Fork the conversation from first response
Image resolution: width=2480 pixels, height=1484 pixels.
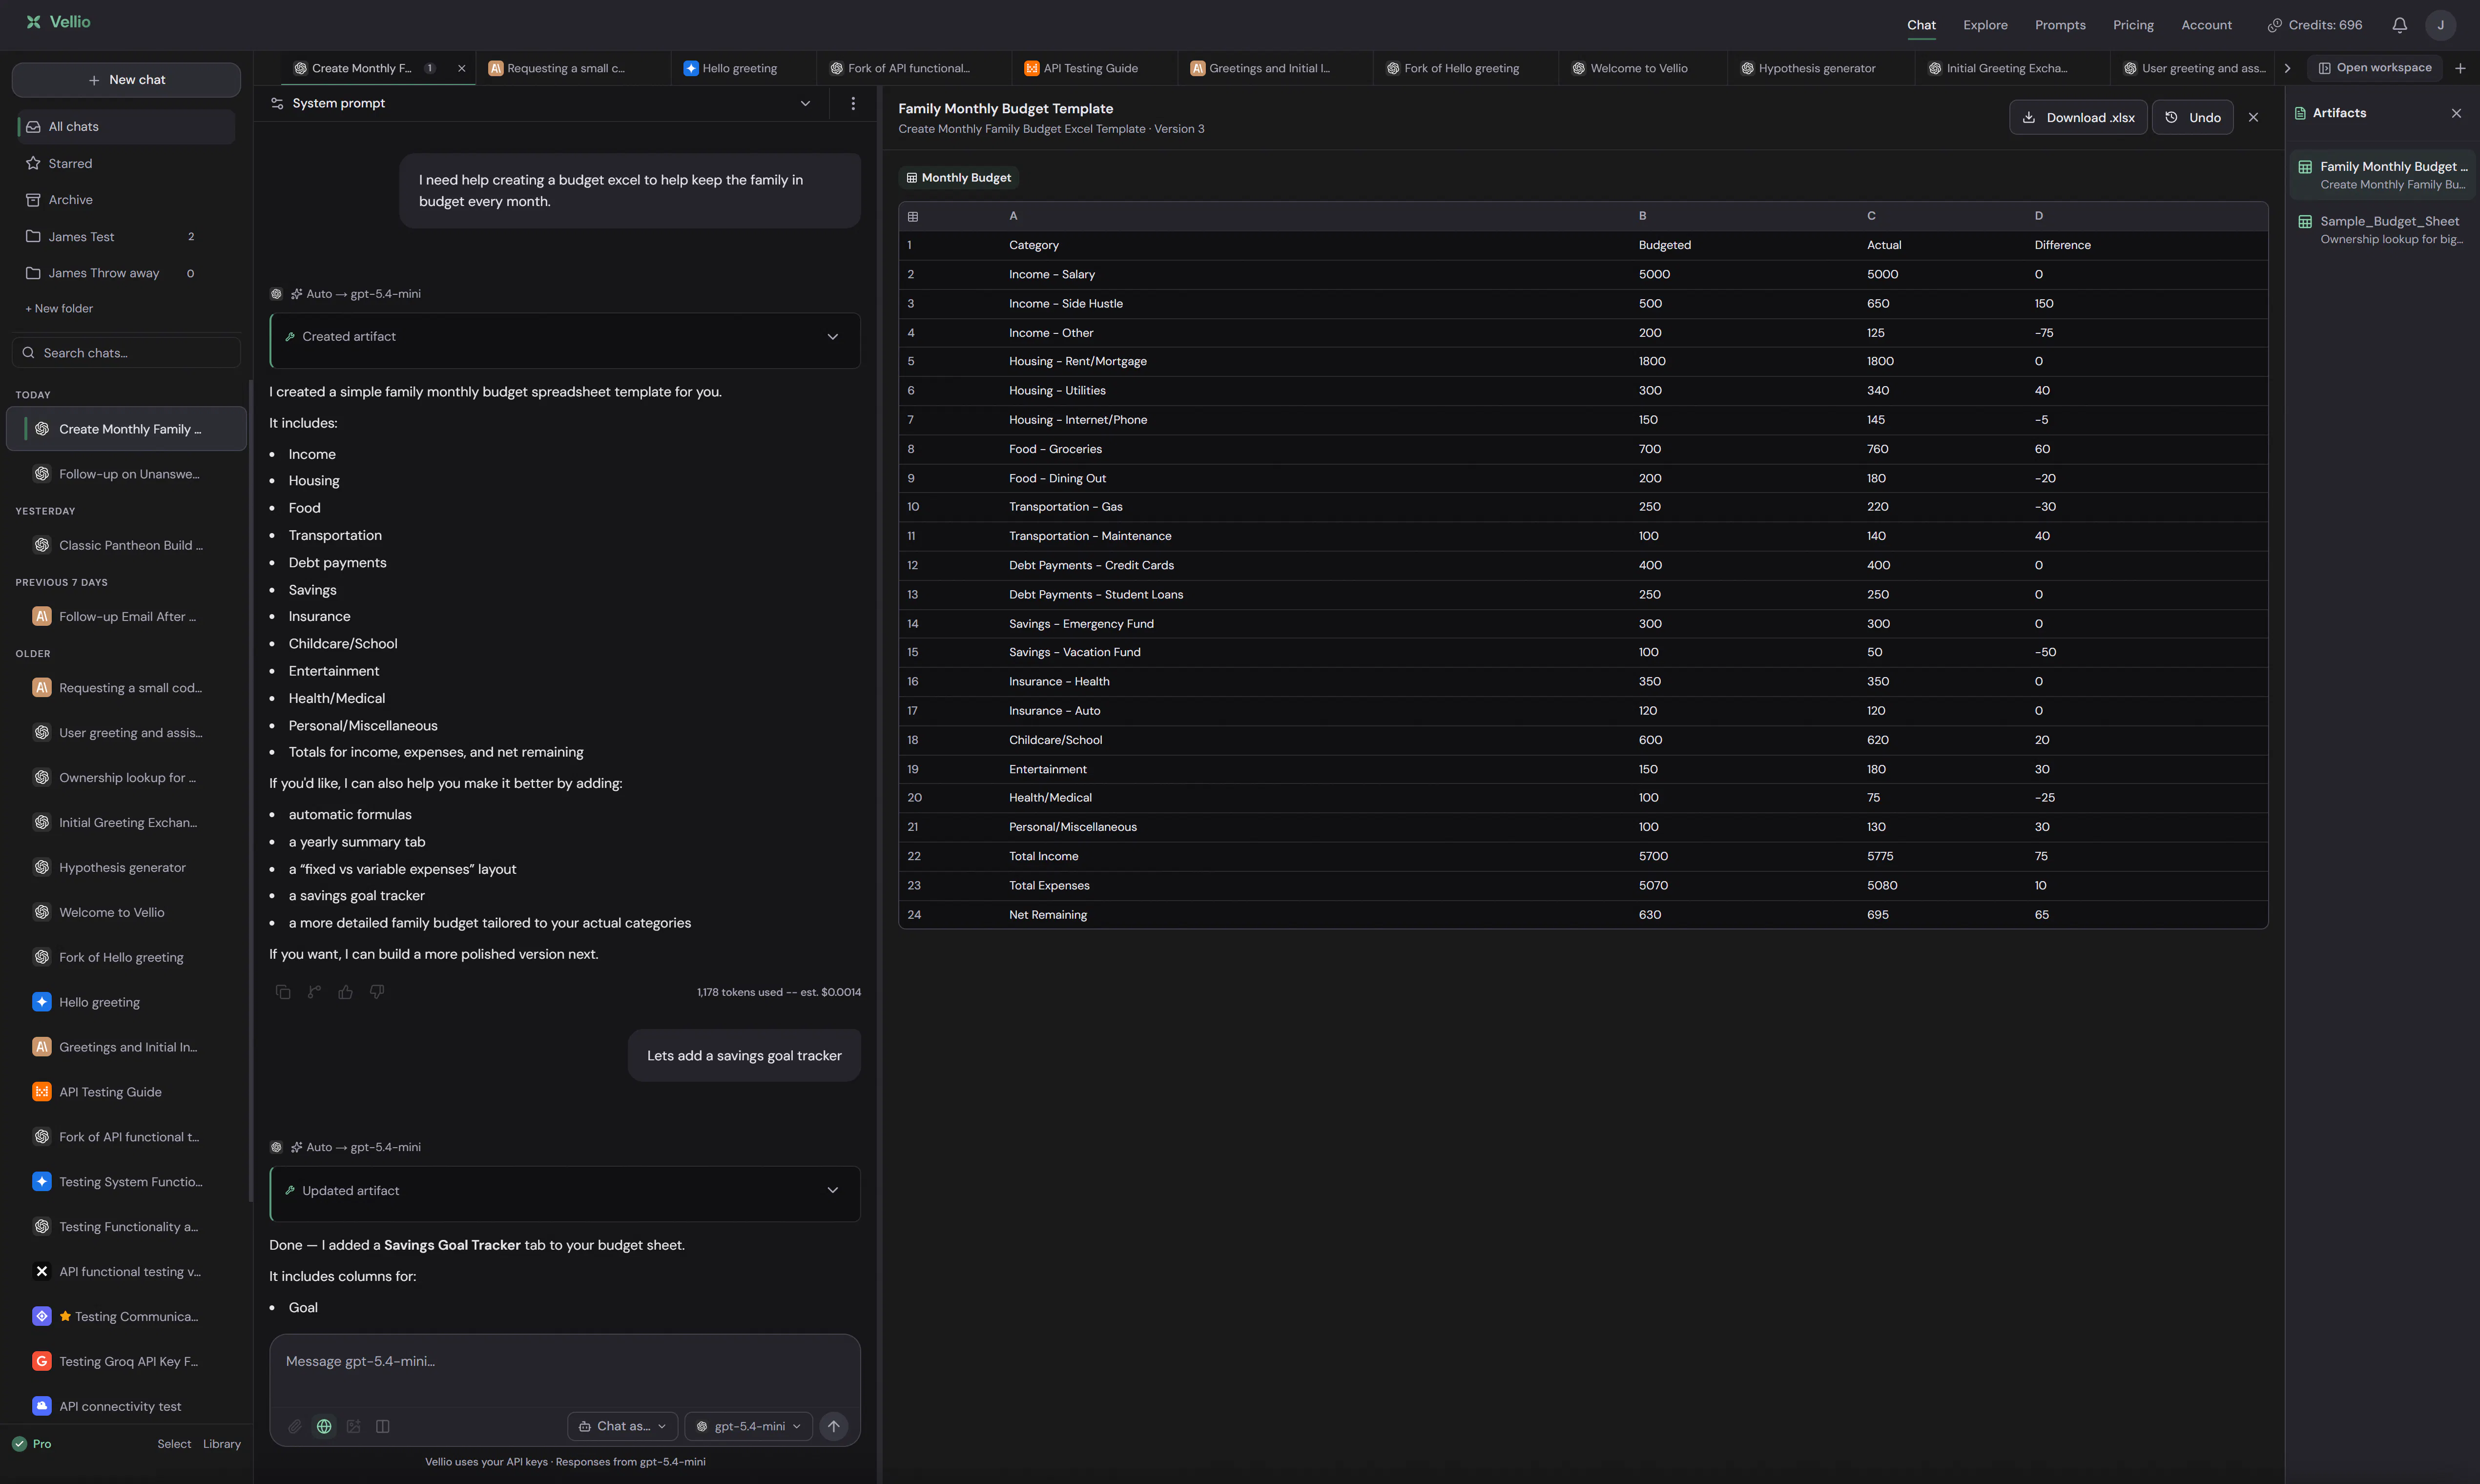point(314,992)
